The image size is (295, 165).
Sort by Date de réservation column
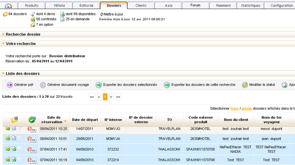point(54,120)
